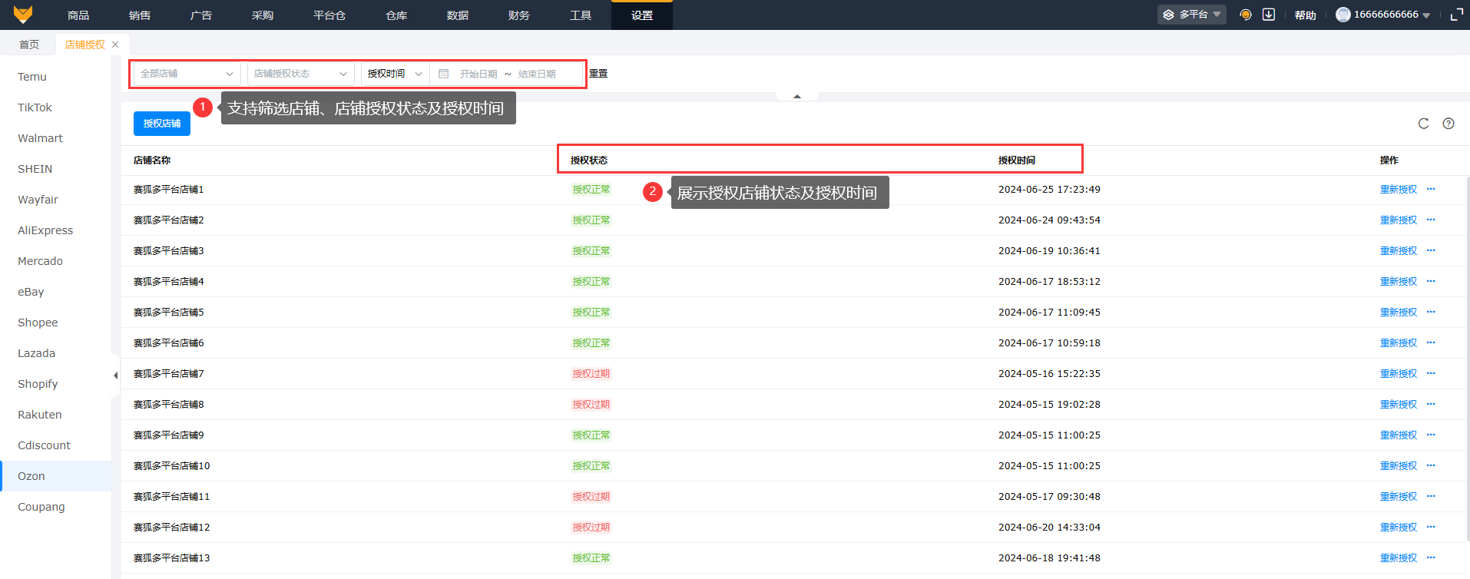Open the 多平台 platform switcher
This screenshot has height=579, width=1470.
[1192, 15]
